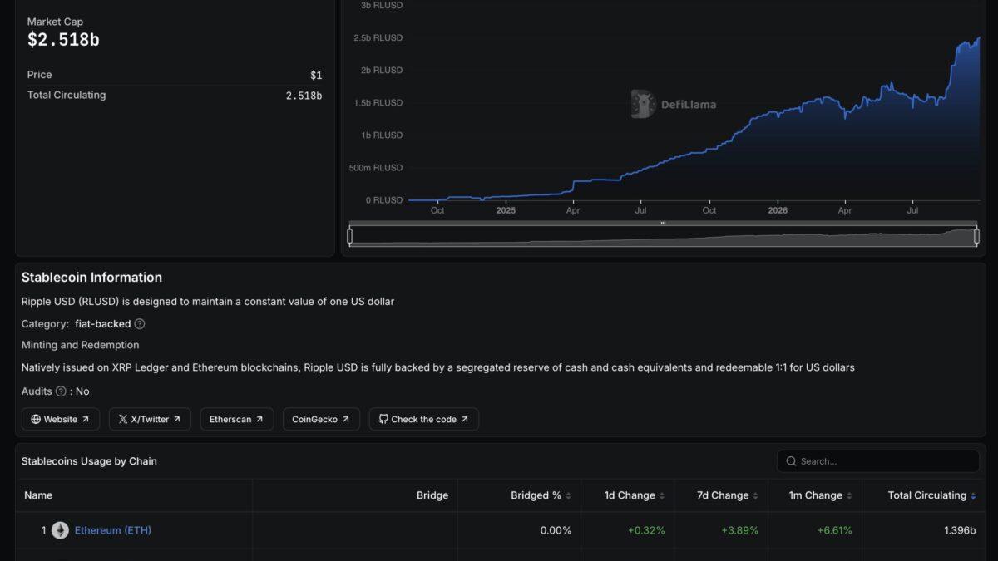The image size is (998, 561).
Task: Click the Ethereum chain logo icon
Action: tap(60, 530)
